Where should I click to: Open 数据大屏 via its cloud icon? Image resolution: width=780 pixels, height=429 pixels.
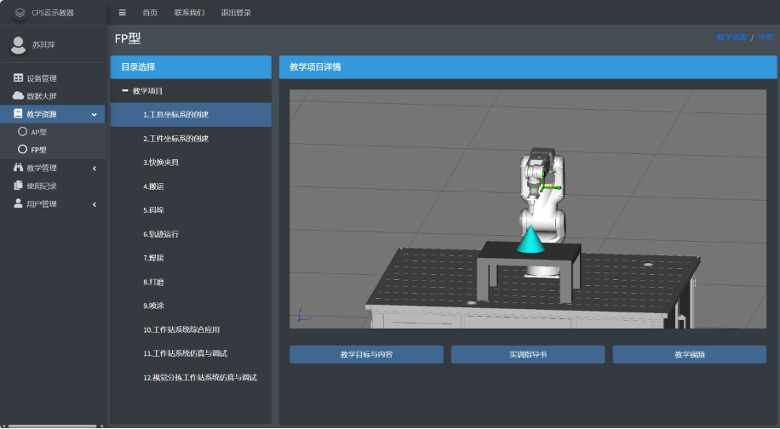tap(19, 95)
